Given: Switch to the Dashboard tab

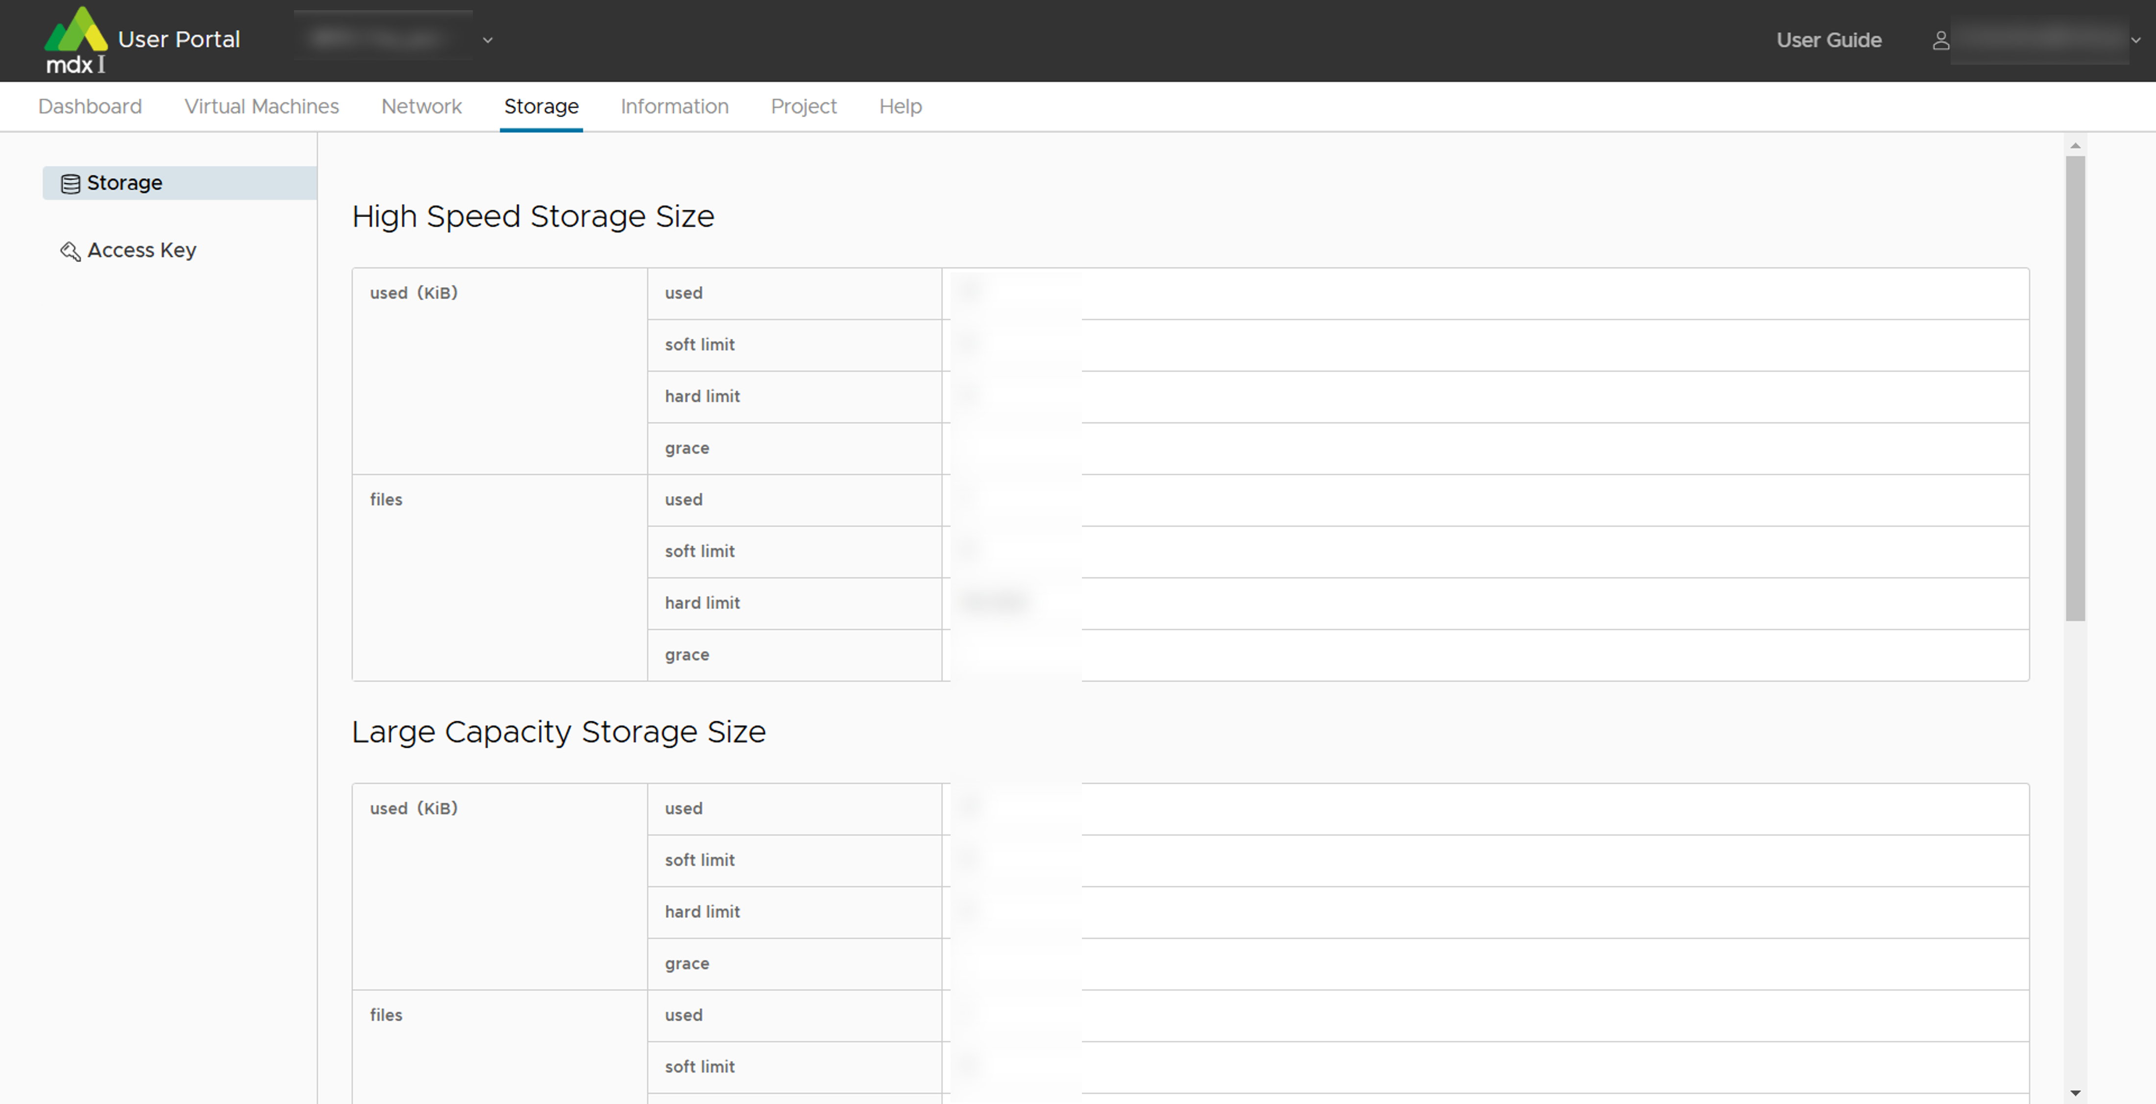Looking at the screenshot, I should [90, 106].
